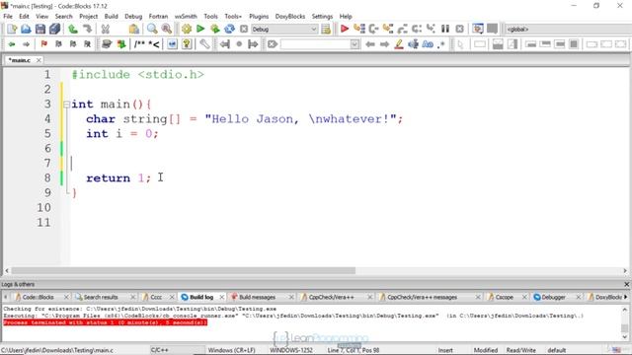Open a file using folder icon
632x355 pixels.
tap(26, 29)
